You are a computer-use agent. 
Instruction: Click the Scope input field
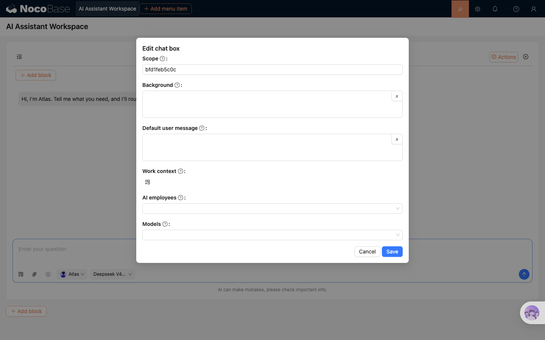(x=272, y=70)
